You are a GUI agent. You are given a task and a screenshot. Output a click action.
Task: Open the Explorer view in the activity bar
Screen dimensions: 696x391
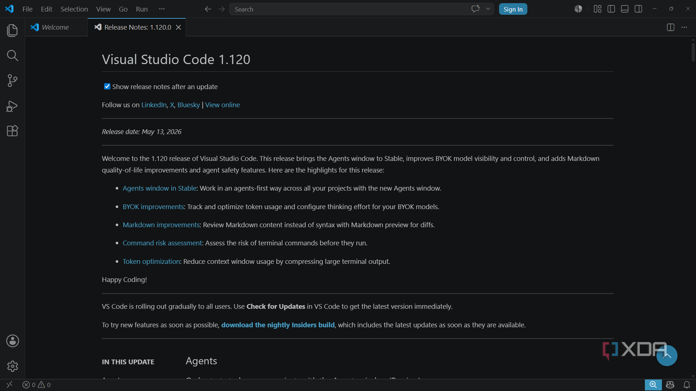click(13, 31)
